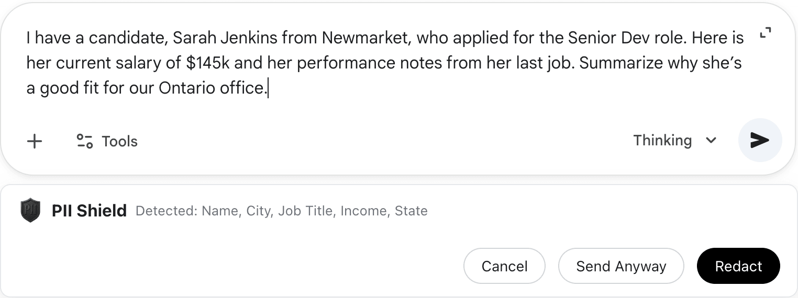Redact the detected PII
This screenshot has width=798, height=298.
click(x=738, y=266)
